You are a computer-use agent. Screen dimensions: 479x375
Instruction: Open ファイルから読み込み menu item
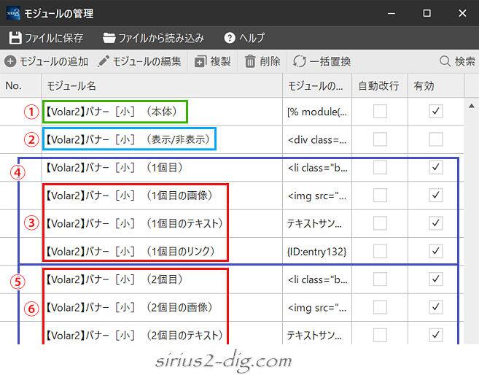[x=153, y=38]
